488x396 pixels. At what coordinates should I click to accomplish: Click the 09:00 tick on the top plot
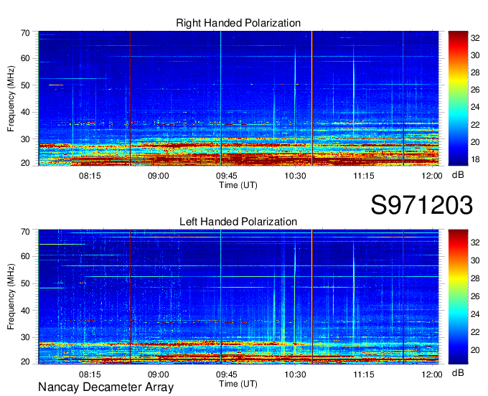[158, 176]
